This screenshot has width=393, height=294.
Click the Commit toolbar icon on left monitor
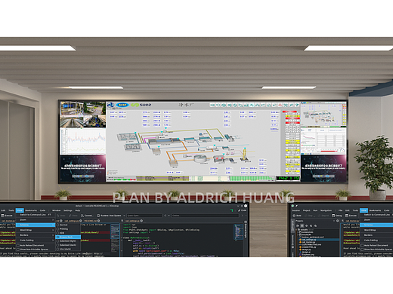tap(82, 216)
